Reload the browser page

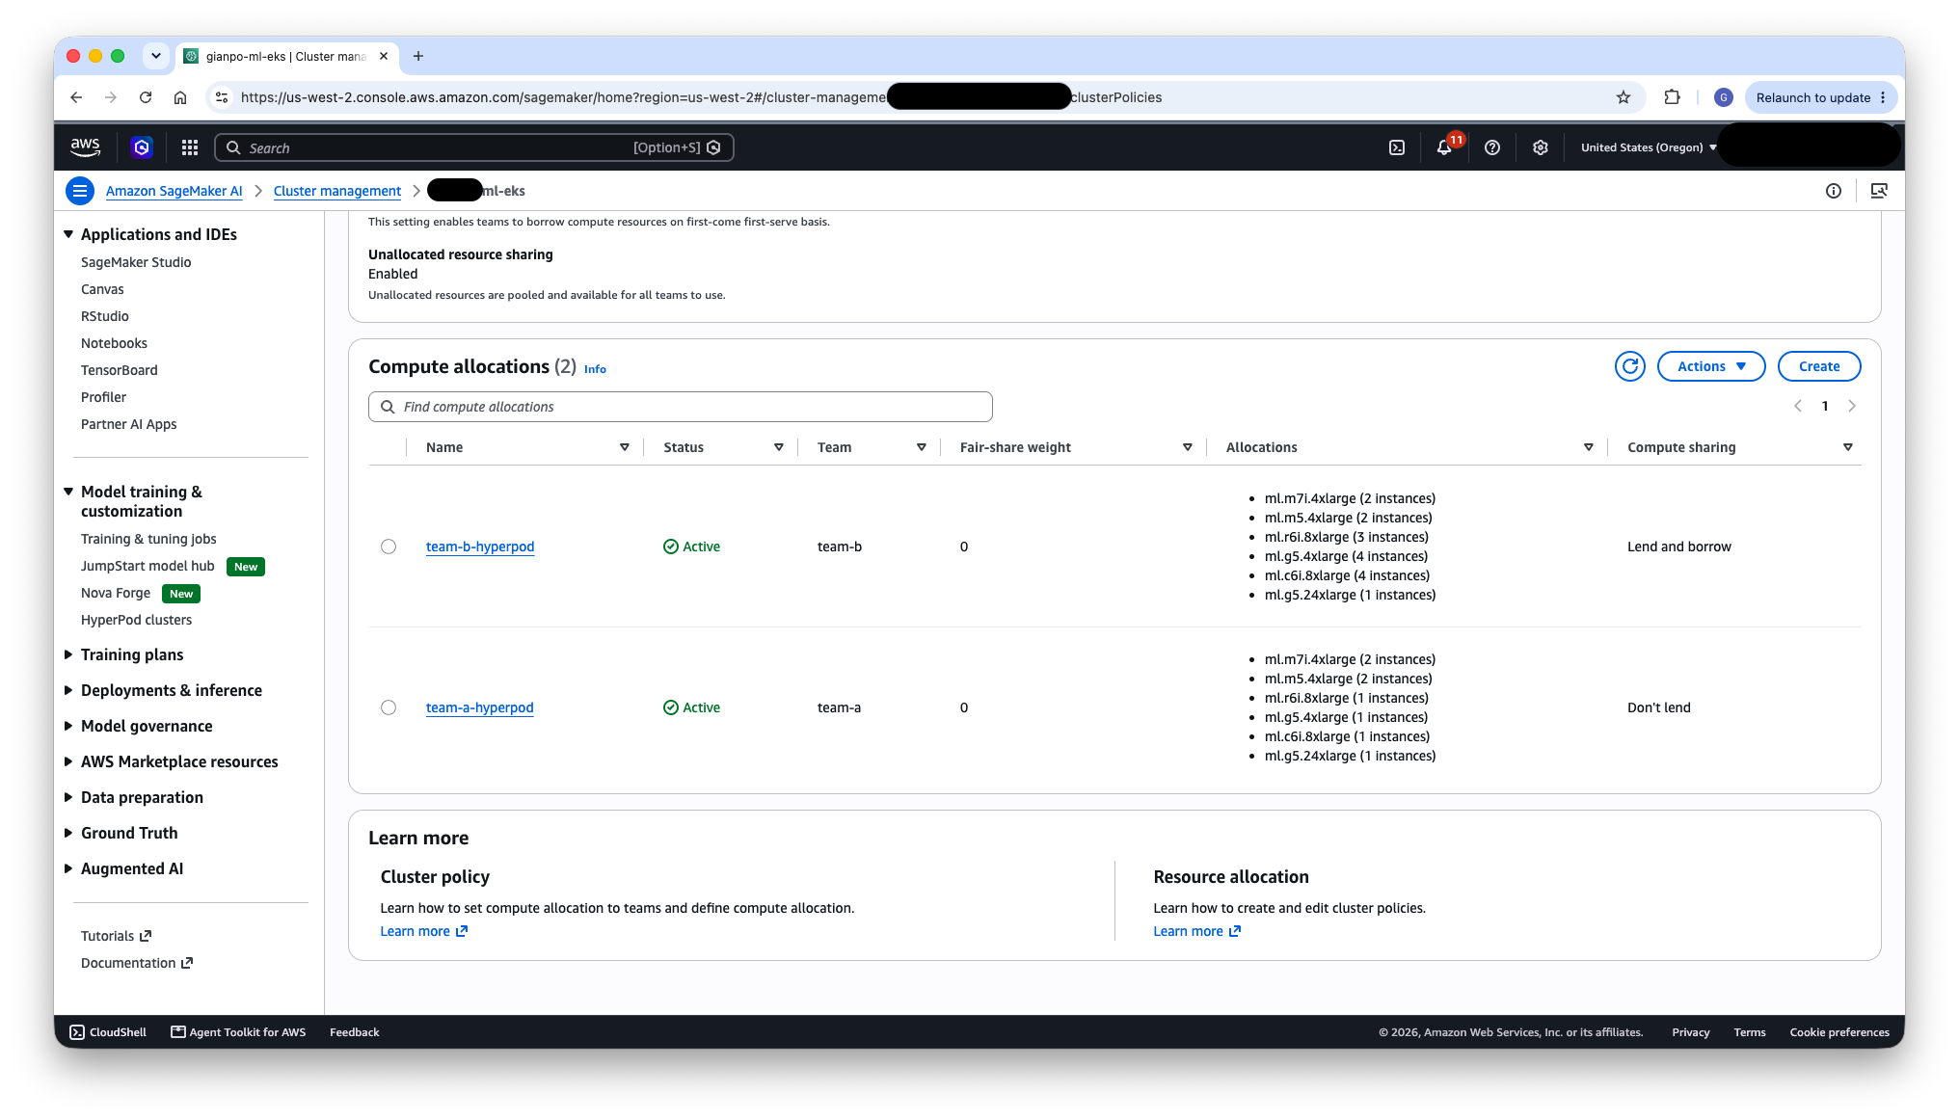pyautogui.click(x=146, y=97)
